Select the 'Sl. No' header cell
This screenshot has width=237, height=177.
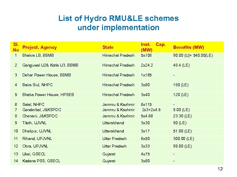16,47
